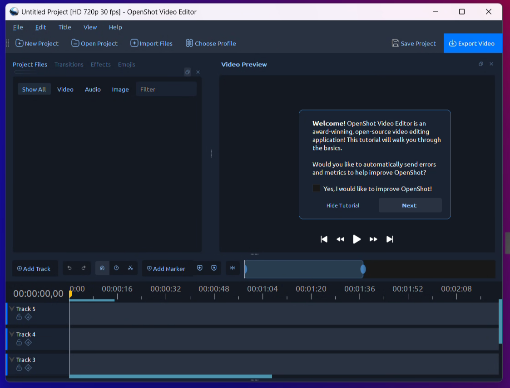Toggle keyframe icon on Track 3
This screenshot has width=510, height=388.
28,368
